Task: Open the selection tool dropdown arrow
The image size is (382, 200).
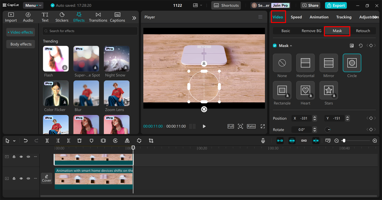Action: tap(14, 141)
